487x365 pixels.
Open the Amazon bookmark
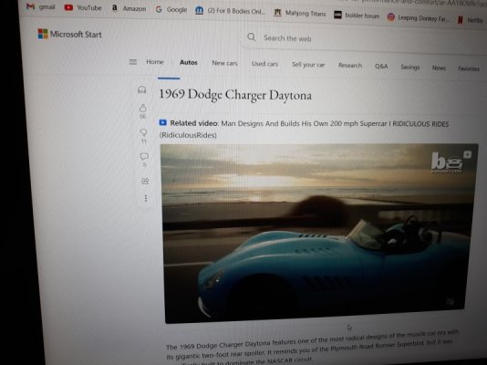click(x=129, y=8)
